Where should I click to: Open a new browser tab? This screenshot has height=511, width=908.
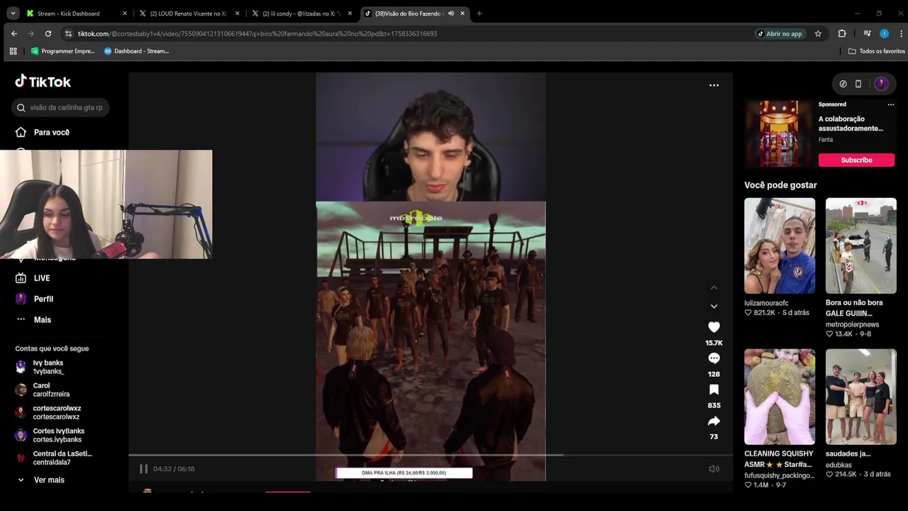click(x=479, y=13)
